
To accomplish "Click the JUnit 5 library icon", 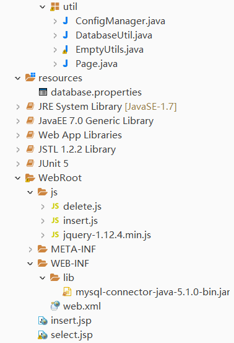I will pos(30,164).
